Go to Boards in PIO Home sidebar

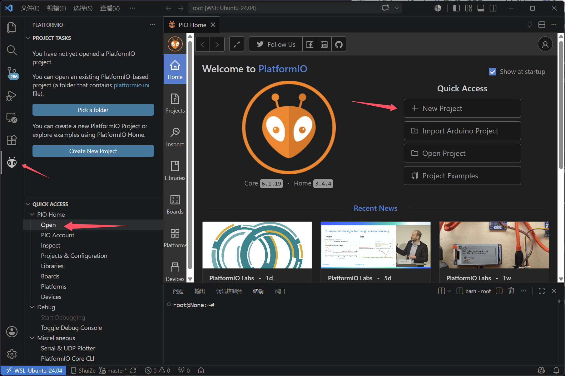(175, 204)
